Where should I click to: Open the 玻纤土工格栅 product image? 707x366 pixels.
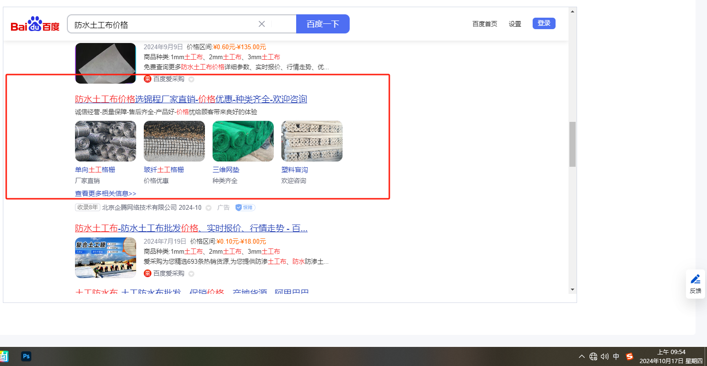tap(174, 141)
